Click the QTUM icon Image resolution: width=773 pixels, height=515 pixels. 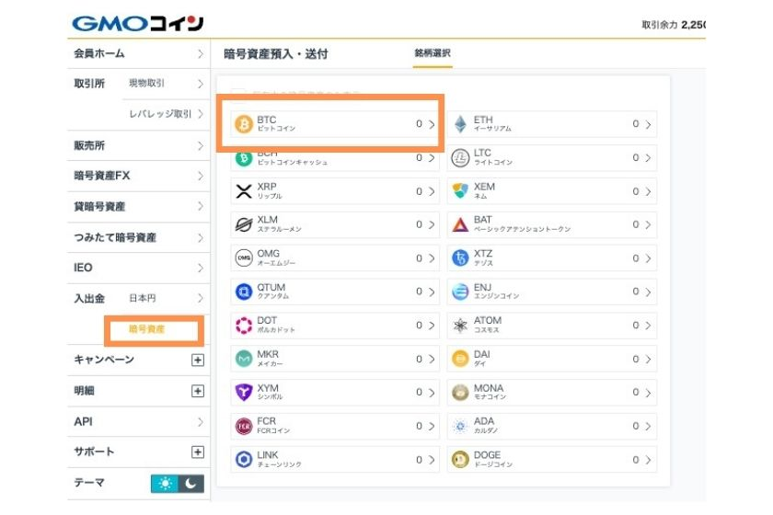244,292
